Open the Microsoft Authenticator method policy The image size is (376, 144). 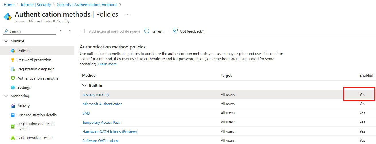point(102,104)
